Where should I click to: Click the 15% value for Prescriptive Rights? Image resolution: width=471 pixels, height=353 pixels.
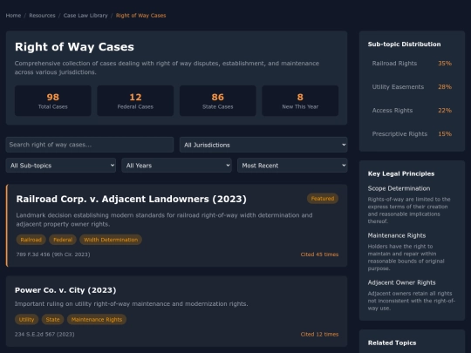(x=445, y=134)
